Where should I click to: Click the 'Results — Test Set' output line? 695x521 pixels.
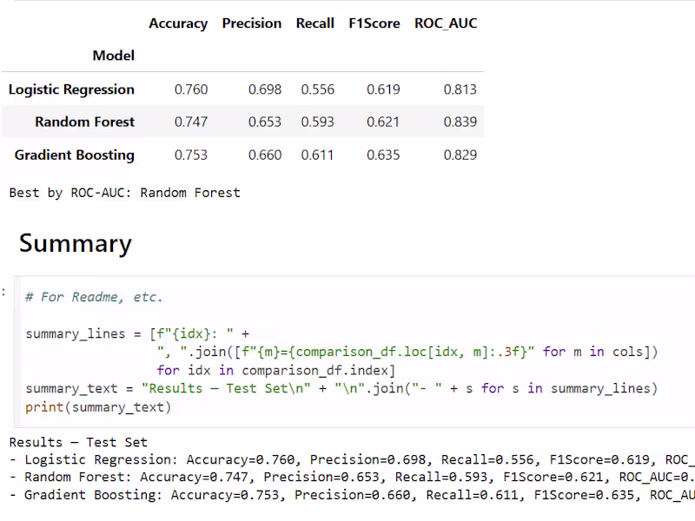click(x=78, y=443)
